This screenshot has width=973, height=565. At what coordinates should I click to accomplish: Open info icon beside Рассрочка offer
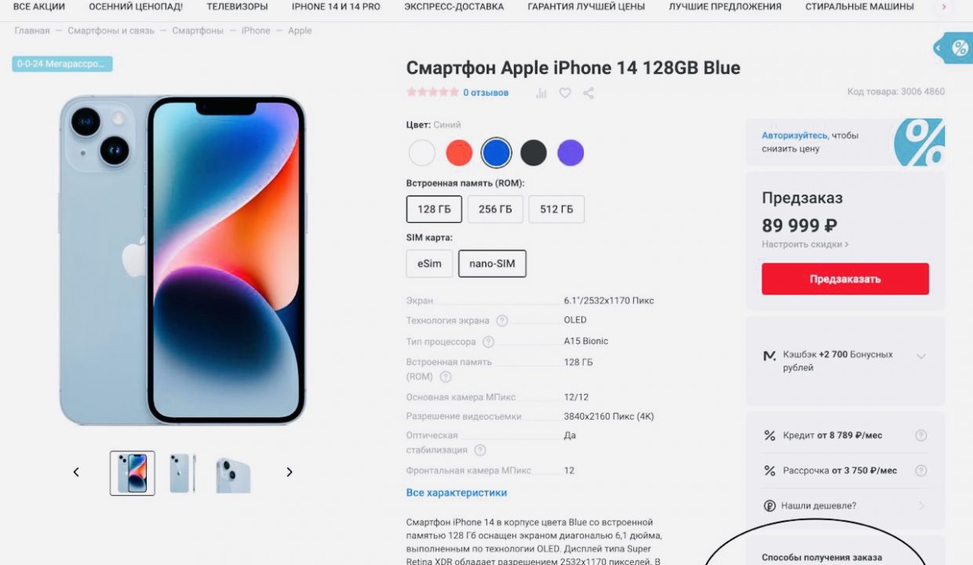(x=921, y=471)
